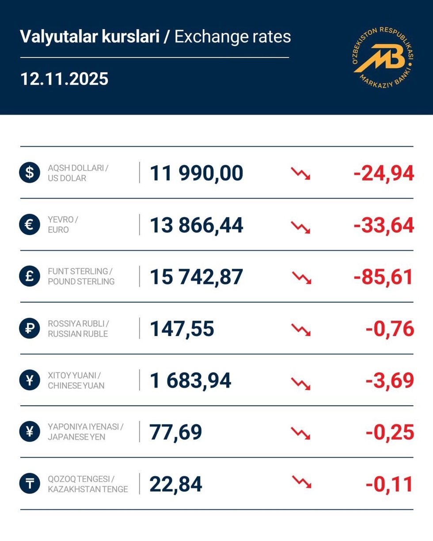Click the euro downward trend arrow
The image size is (433, 541).
pyautogui.click(x=300, y=225)
